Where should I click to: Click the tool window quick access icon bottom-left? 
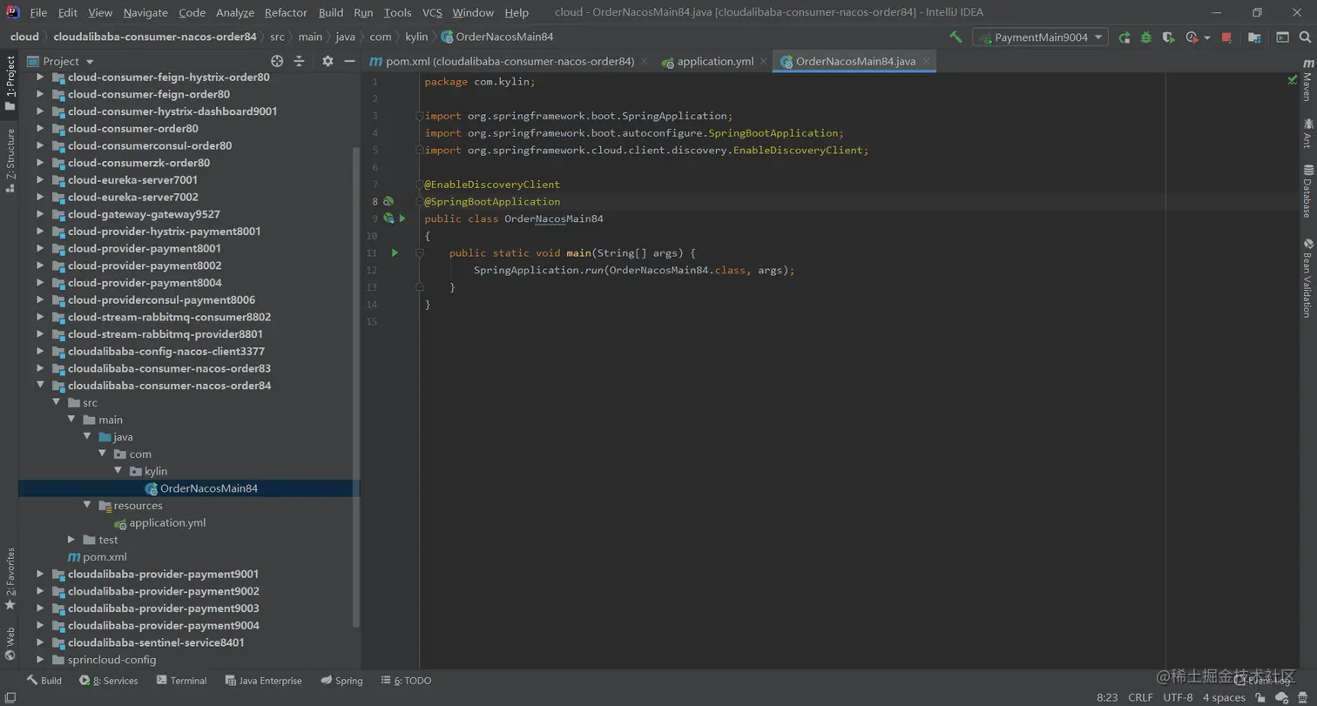point(10,697)
